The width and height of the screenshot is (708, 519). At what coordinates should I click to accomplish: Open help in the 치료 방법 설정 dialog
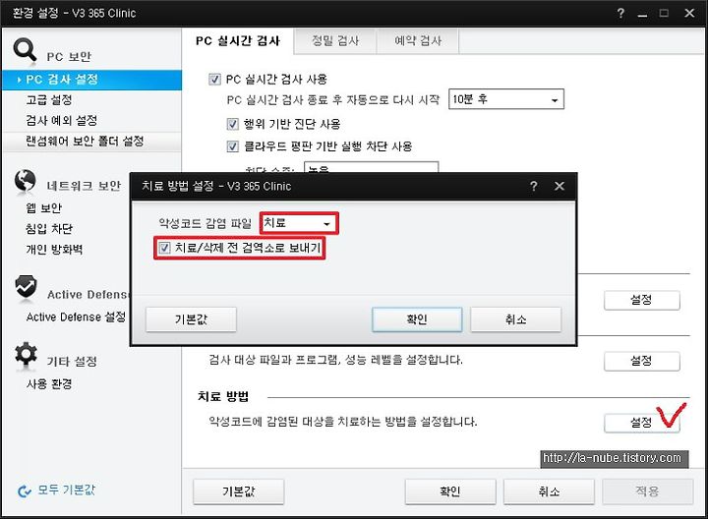click(x=534, y=186)
